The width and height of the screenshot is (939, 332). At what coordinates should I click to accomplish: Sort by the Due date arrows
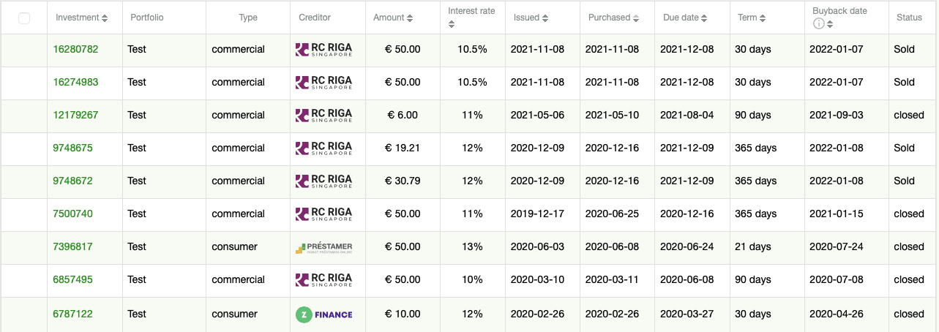[705, 18]
